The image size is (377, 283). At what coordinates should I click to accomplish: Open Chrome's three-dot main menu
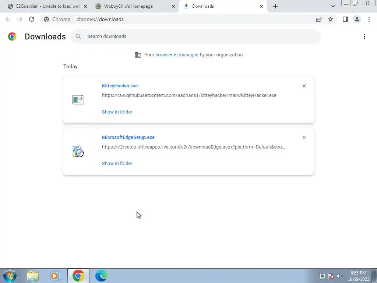point(369,19)
